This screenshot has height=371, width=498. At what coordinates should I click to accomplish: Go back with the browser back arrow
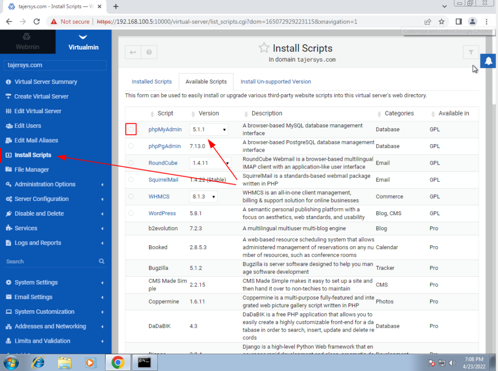tap(9, 21)
